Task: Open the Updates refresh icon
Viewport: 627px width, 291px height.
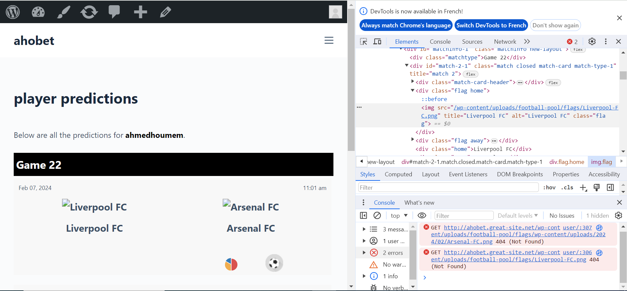Action: [89, 12]
